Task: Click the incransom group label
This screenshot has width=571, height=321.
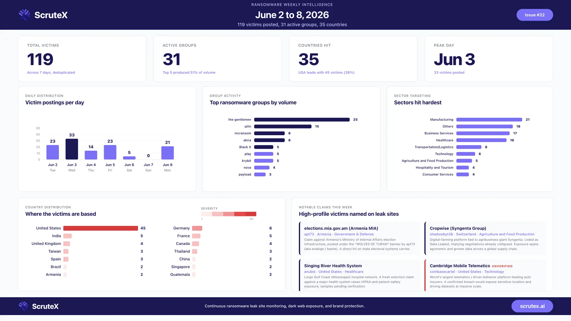Action: (x=243, y=133)
